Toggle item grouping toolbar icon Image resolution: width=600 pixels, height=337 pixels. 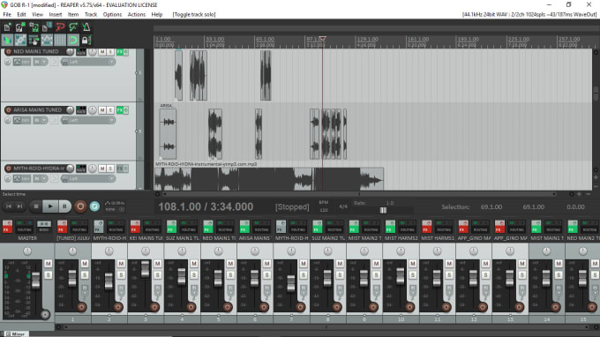point(20,40)
